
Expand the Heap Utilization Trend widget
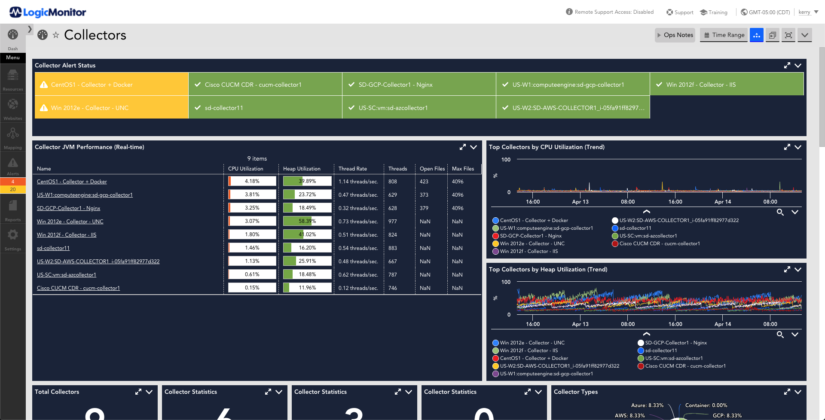787,269
